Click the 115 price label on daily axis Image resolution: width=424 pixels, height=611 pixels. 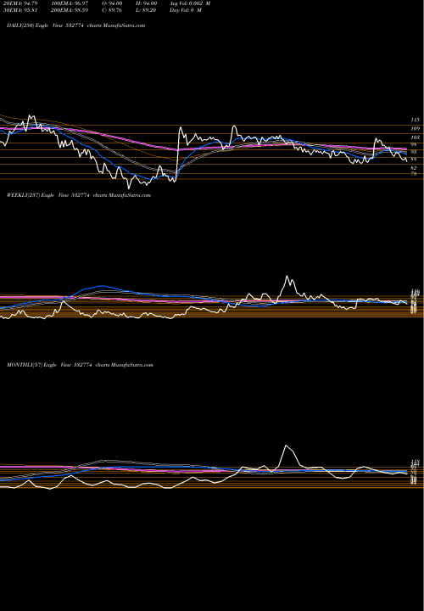coord(415,120)
